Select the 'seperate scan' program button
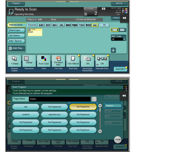 click(54, 115)
